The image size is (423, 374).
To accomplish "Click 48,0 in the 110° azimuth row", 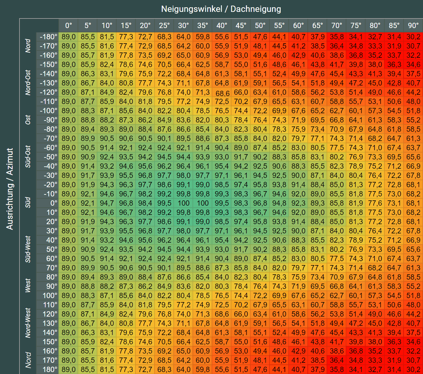I will (x=413, y=305).
